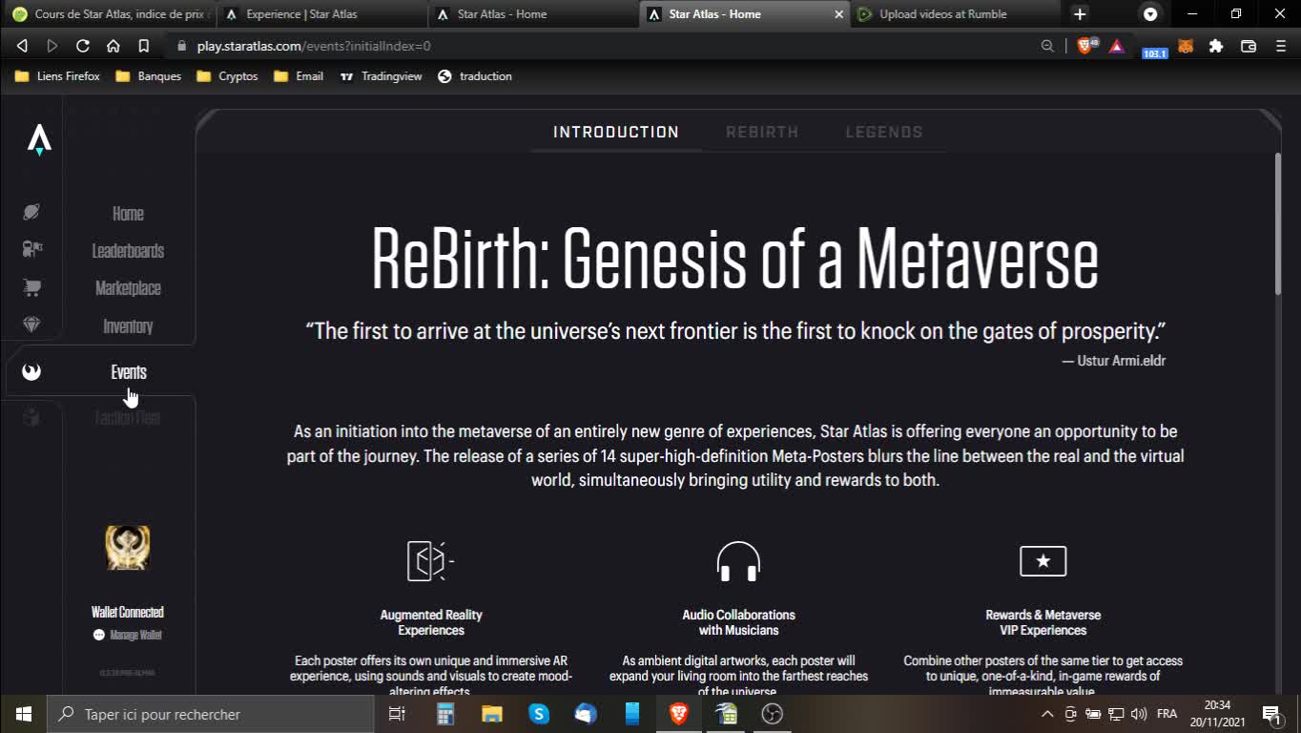Open Home in the sidebar menu

point(128,214)
